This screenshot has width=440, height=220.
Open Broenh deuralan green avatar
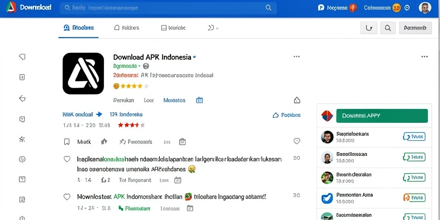pyautogui.click(x=327, y=177)
